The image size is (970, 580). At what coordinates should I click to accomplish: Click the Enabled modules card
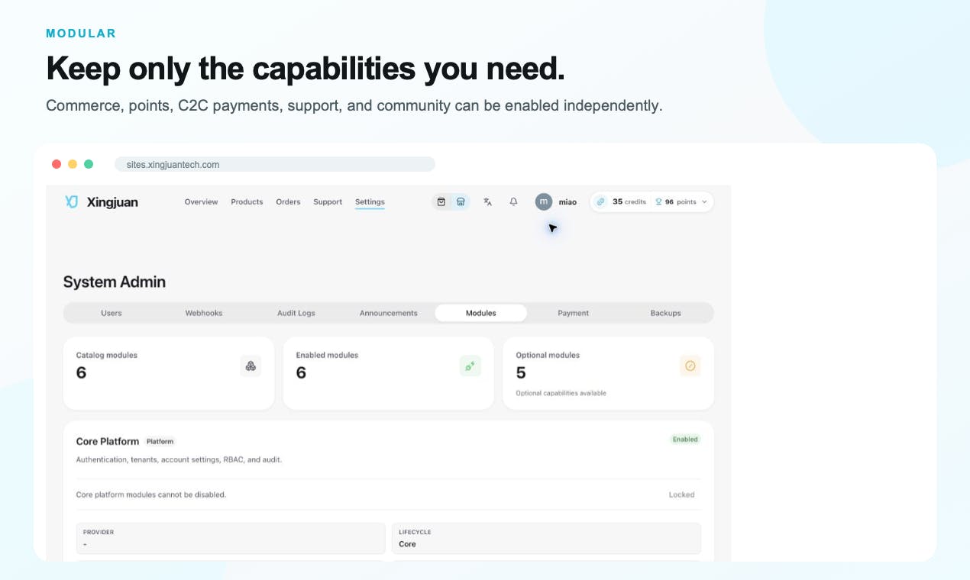pyautogui.click(x=389, y=374)
